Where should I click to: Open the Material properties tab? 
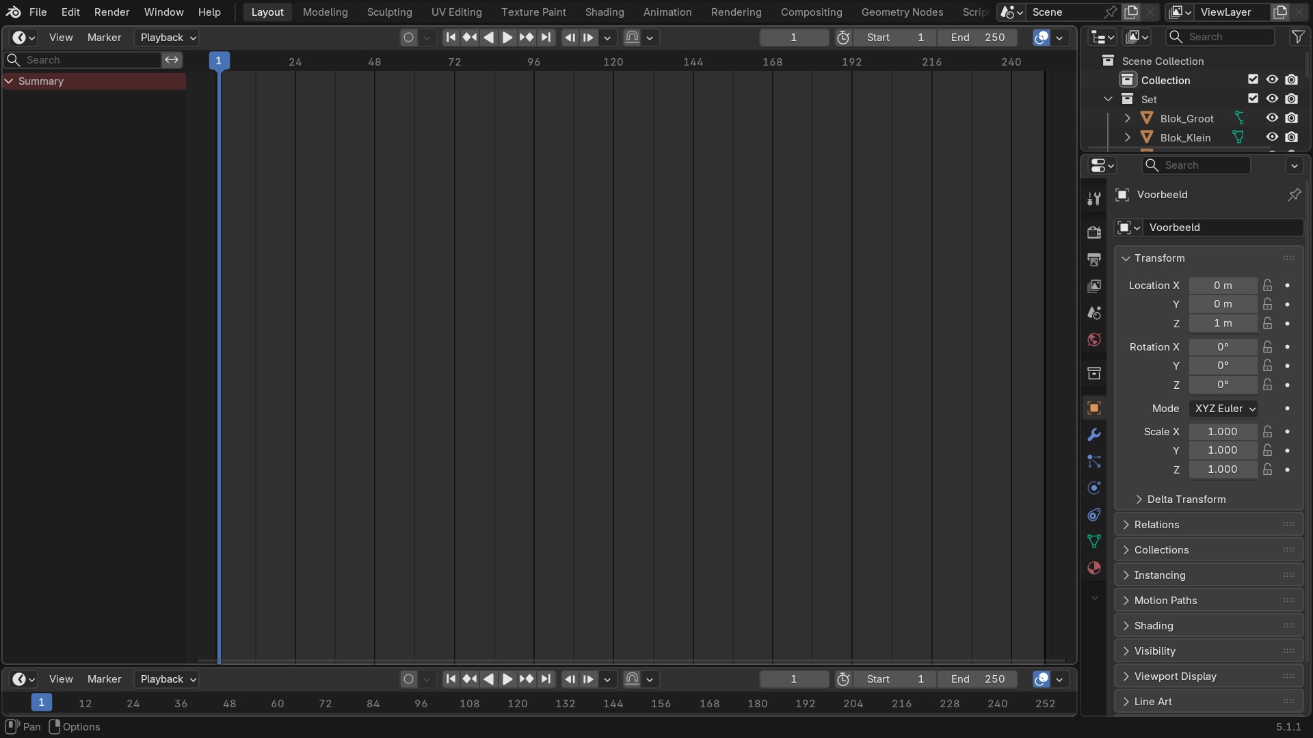click(1094, 568)
